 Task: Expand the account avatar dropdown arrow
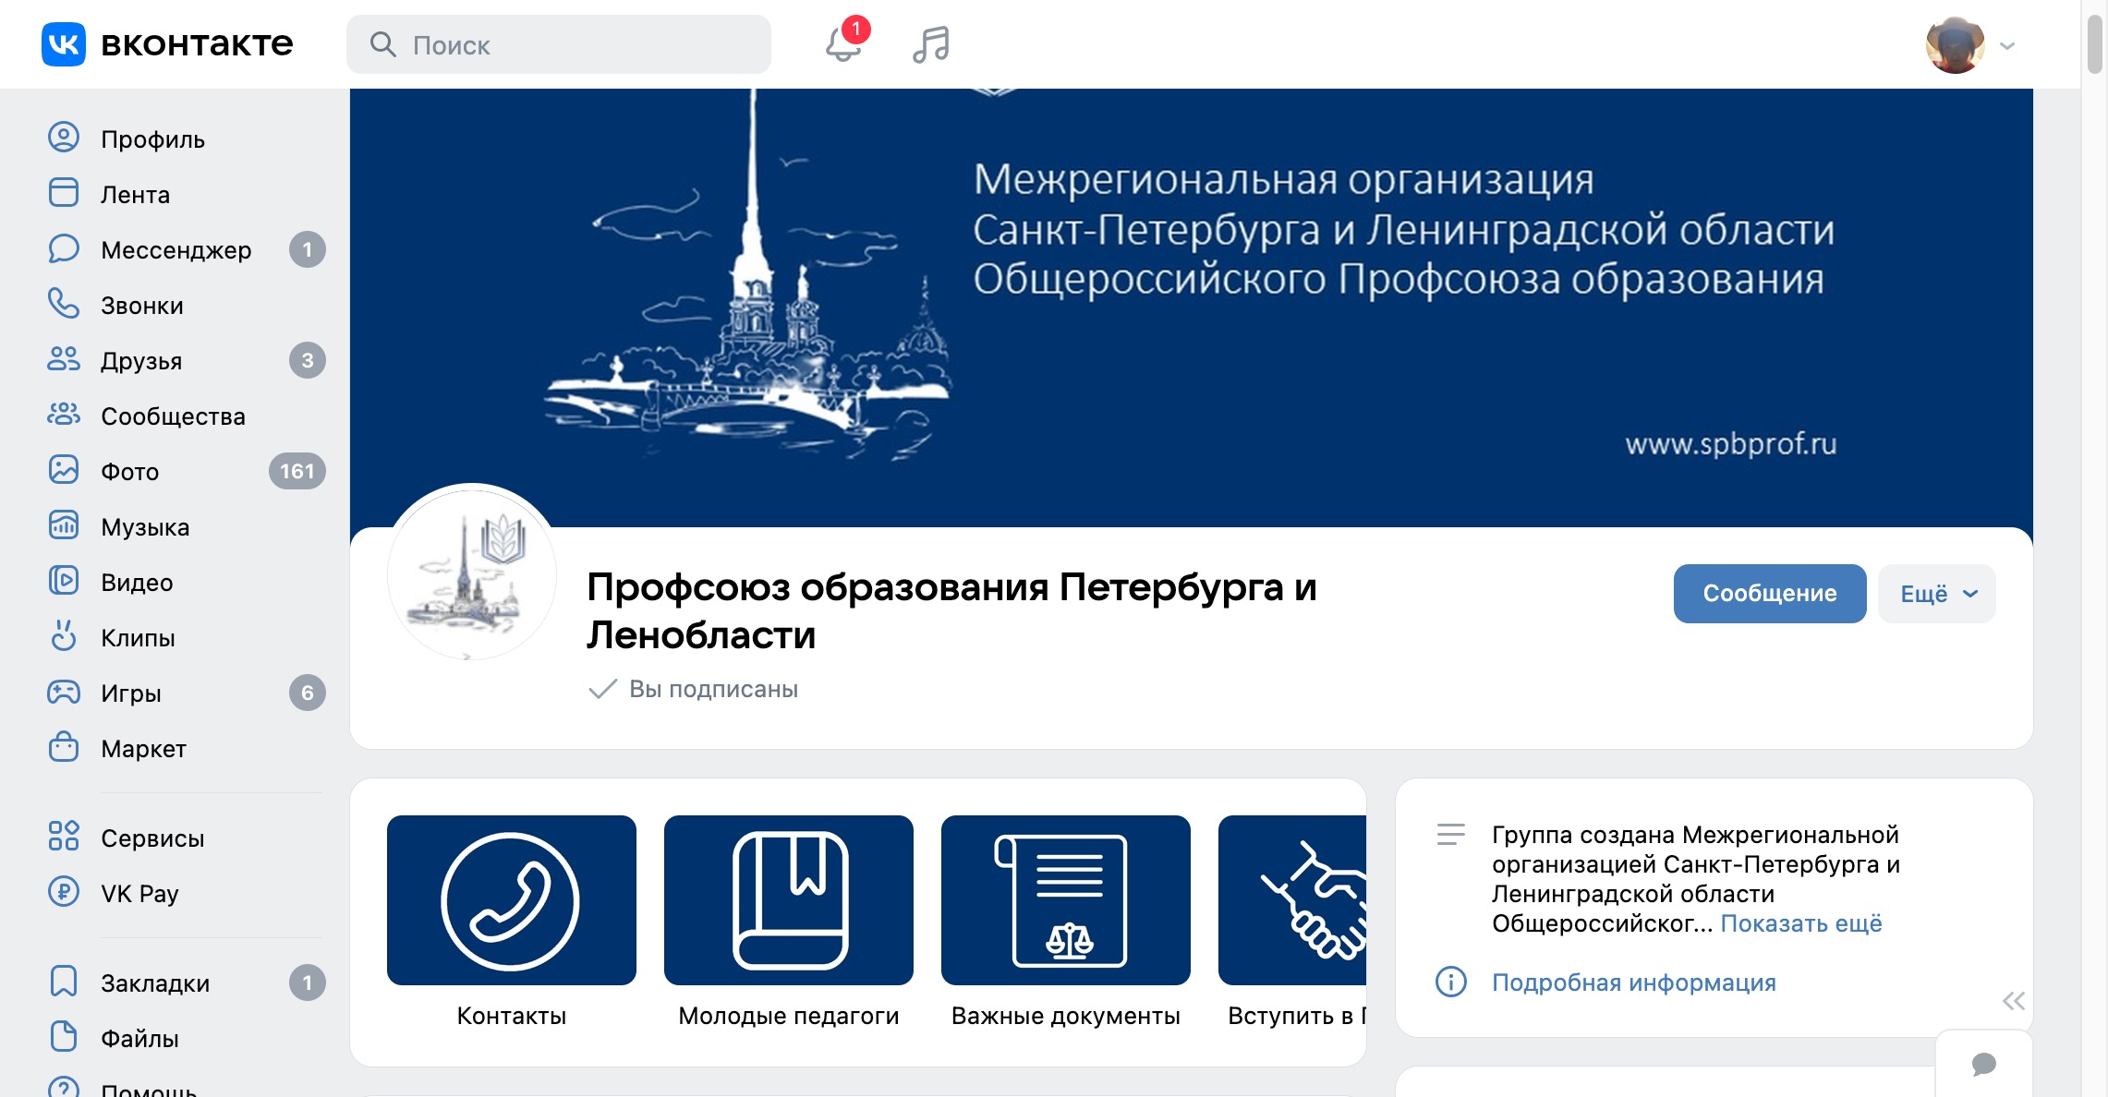tap(2007, 45)
